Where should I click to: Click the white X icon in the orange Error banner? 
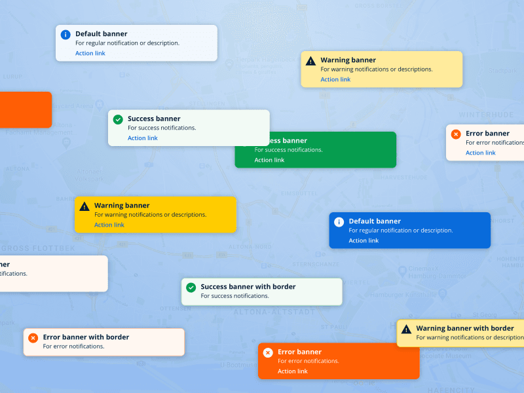tap(268, 352)
